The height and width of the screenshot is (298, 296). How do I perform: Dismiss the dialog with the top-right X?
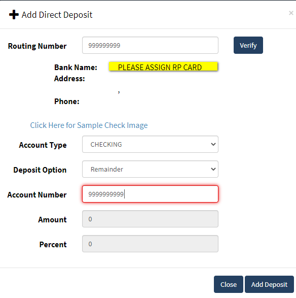pyautogui.click(x=291, y=13)
